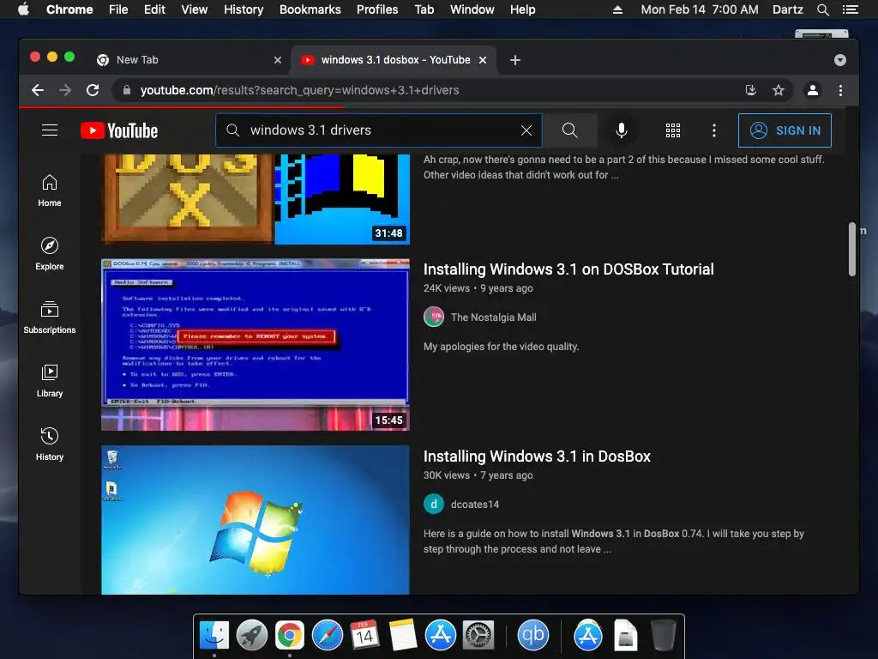878x659 pixels.
Task: Open History in sidebar
Action: pyautogui.click(x=50, y=445)
